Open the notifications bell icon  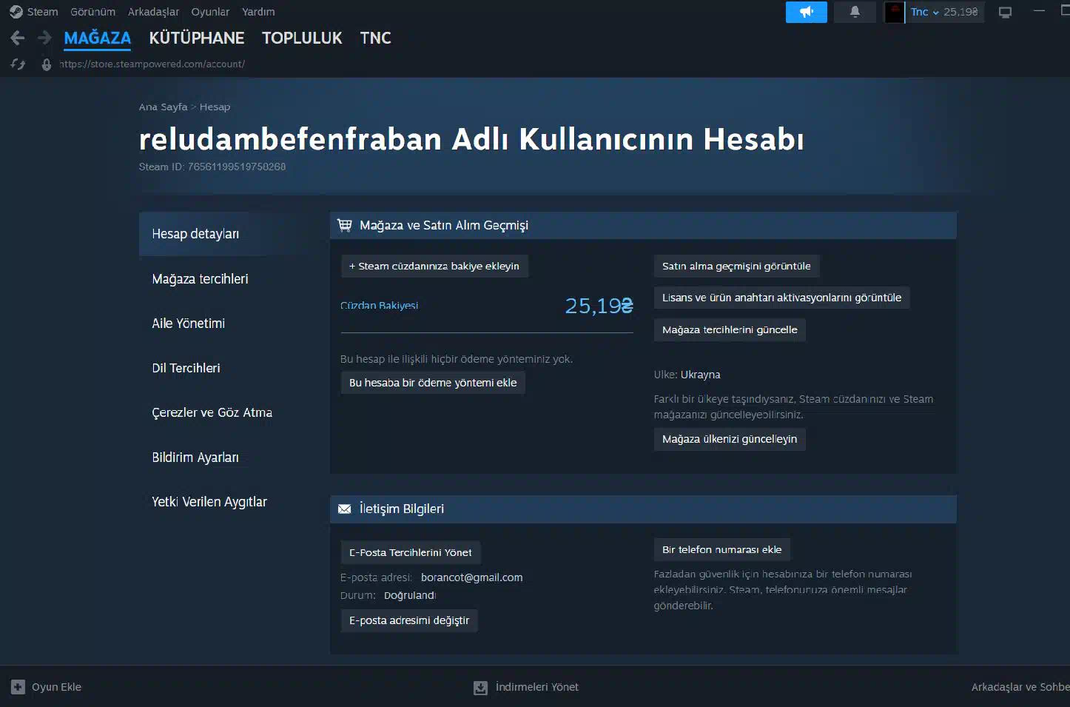click(x=855, y=12)
